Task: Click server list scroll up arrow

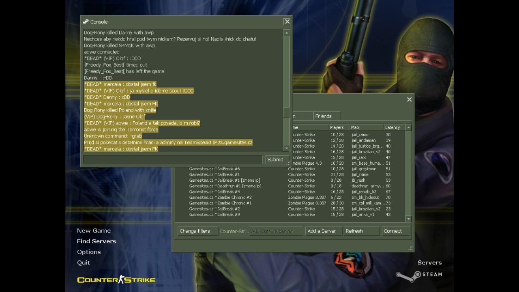Action: point(408,127)
